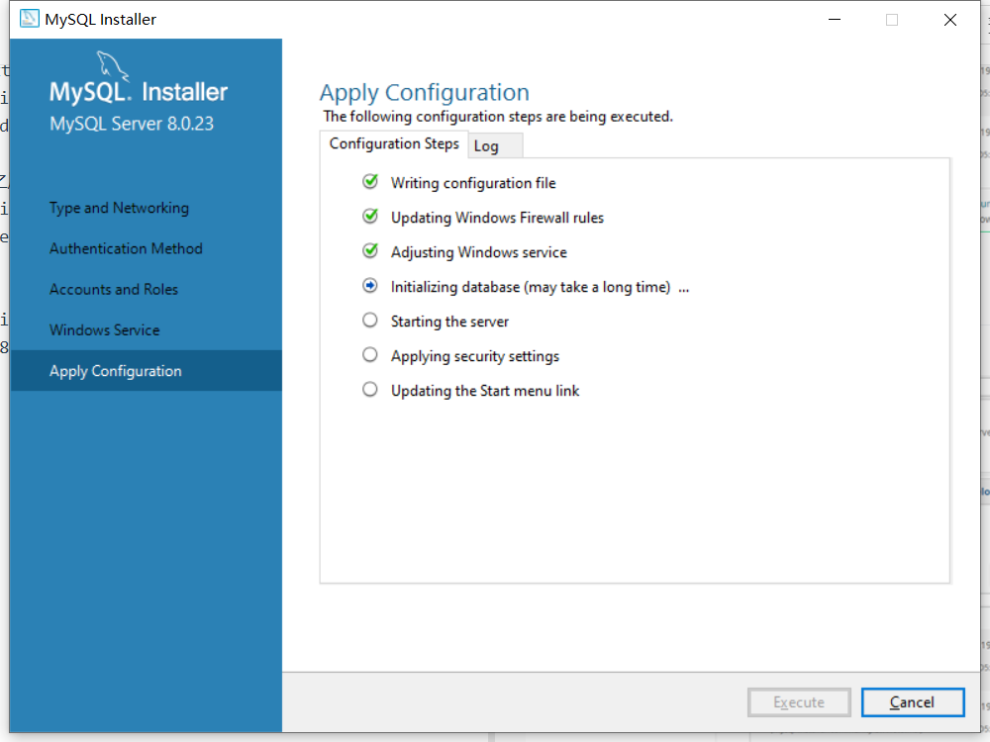Select Apply Configuration in sidebar

(147, 371)
